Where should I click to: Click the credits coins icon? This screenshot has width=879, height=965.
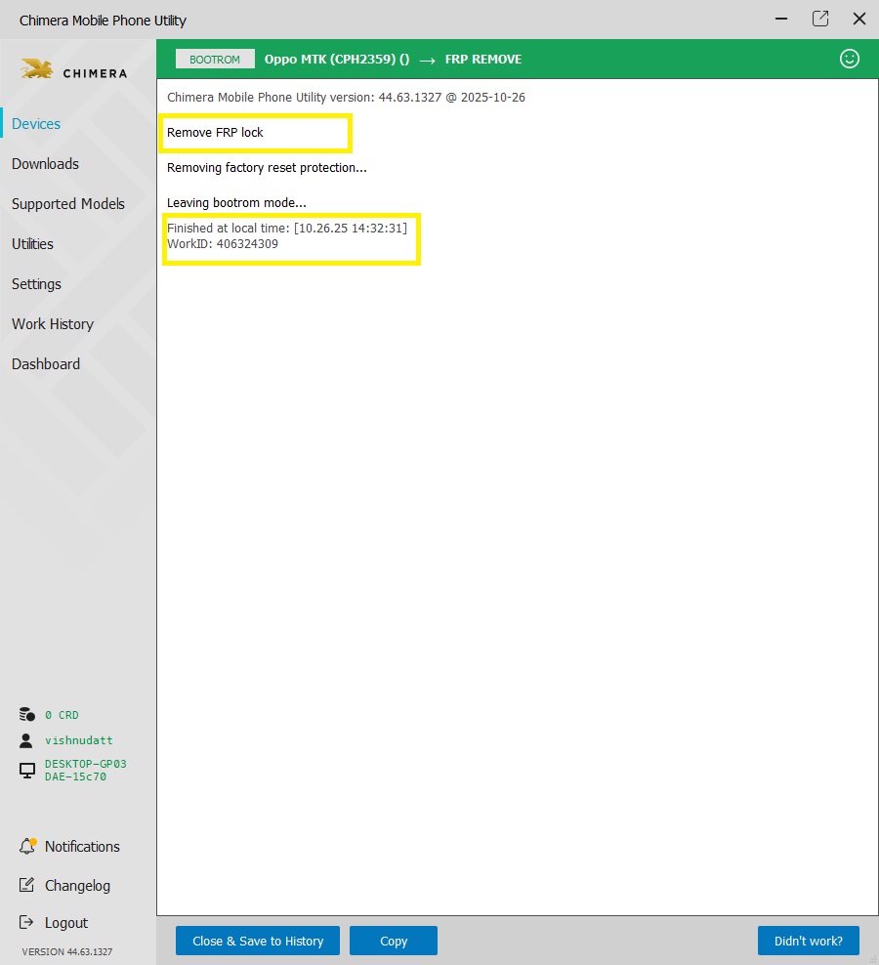point(27,714)
